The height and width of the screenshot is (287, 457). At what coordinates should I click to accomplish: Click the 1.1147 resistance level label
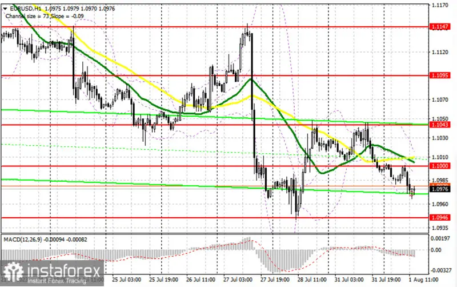440,27
